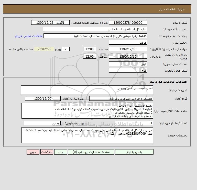This screenshot has width=197, height=190.
Task: Click the priority field 'عادی'
Action: [128, 42]
